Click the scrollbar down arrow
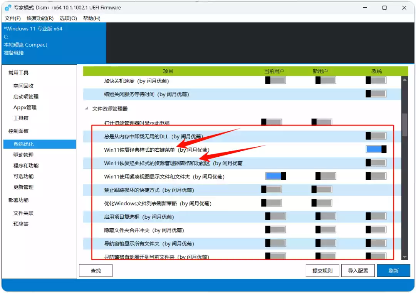 404,257
